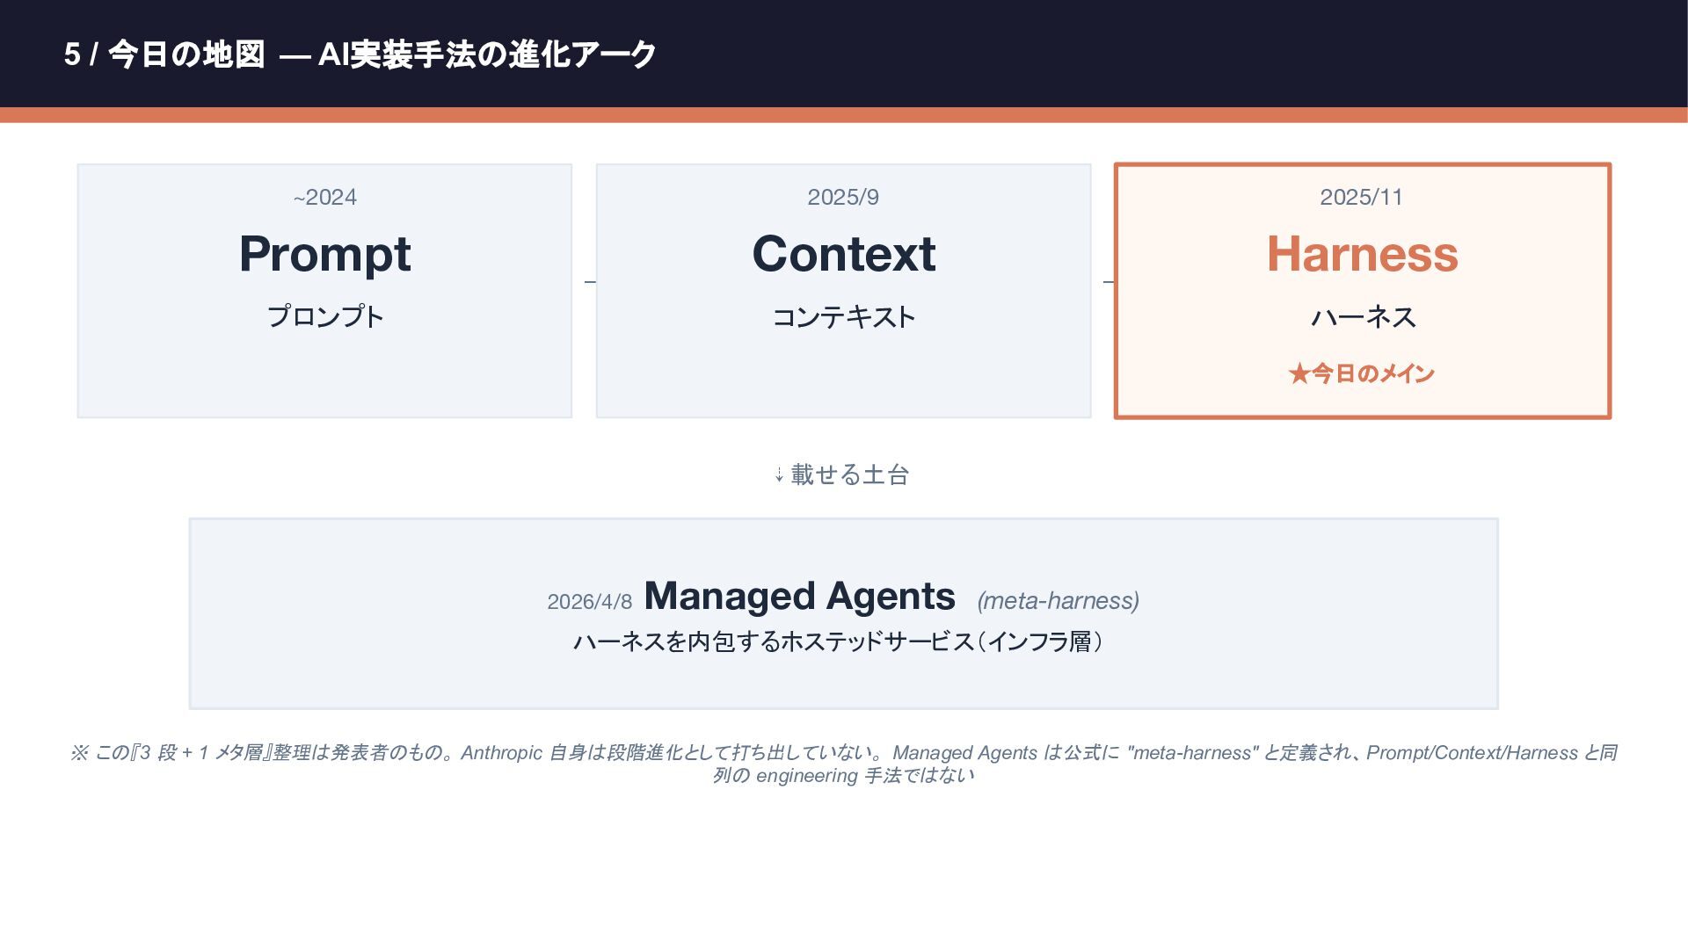Click the slide title 今日の地図
Screen dimensions: 1688x949
coord(186,54)
